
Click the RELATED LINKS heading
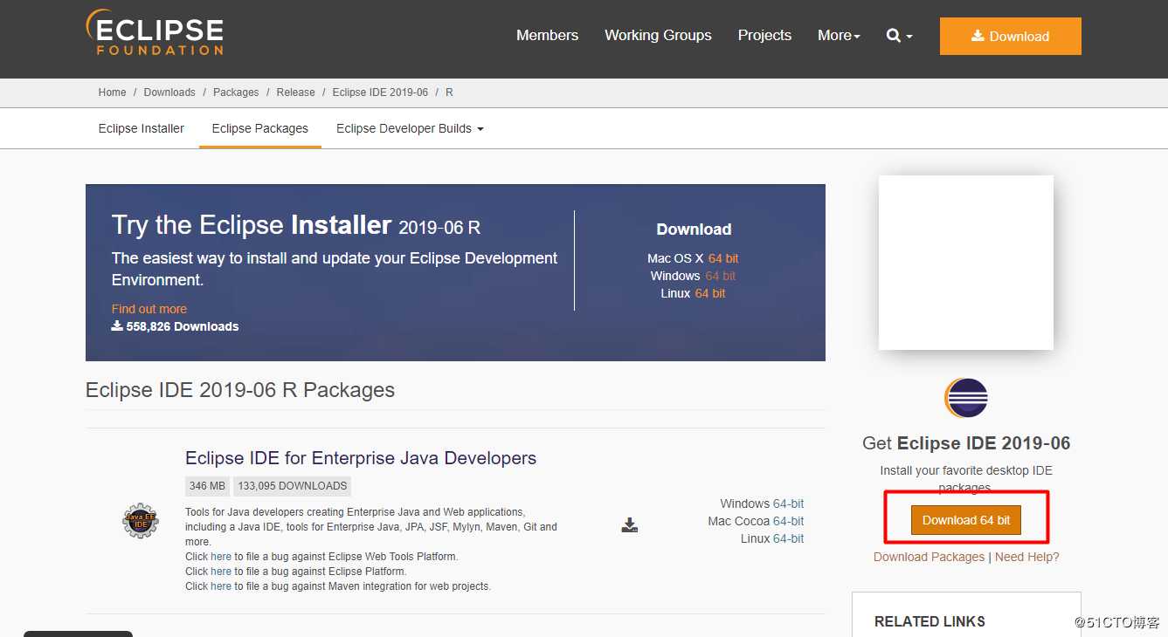click(930, 621)
